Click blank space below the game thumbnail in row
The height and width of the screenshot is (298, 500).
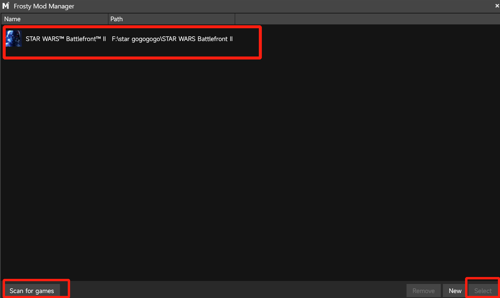(13, 52)
